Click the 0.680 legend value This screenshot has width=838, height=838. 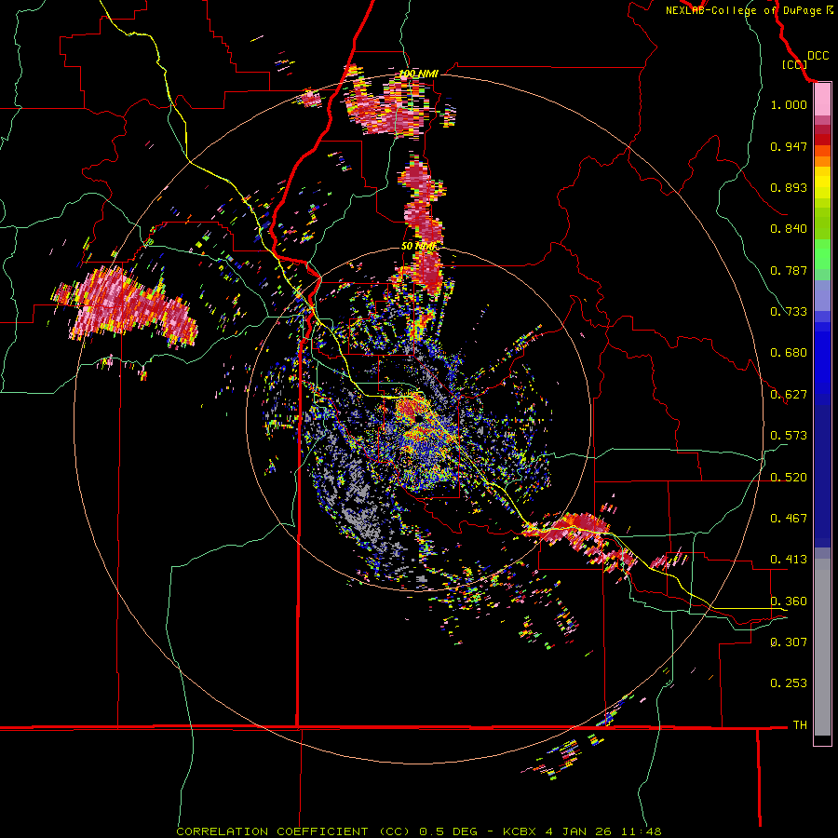click(789, 353)
